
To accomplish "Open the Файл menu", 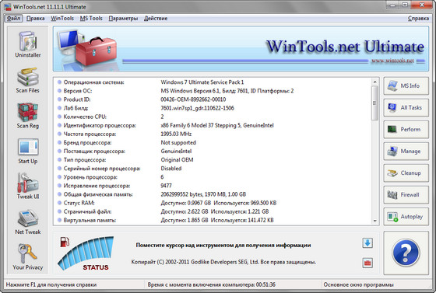I will [13, 19].
